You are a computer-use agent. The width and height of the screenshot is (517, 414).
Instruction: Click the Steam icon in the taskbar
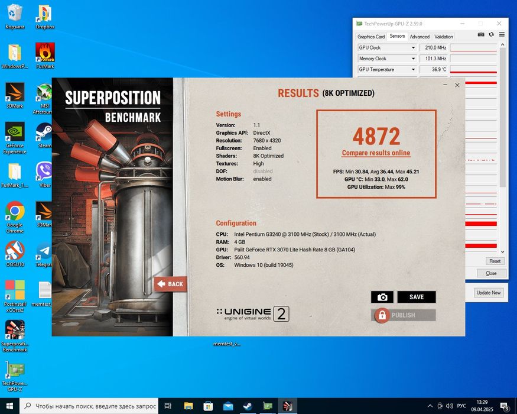[248, 406]
